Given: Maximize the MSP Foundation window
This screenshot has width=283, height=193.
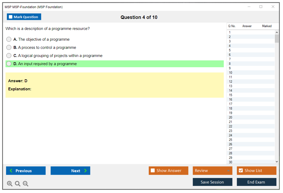Looking at the screenshot, I should pyautogui.click(x=261, y=7).
